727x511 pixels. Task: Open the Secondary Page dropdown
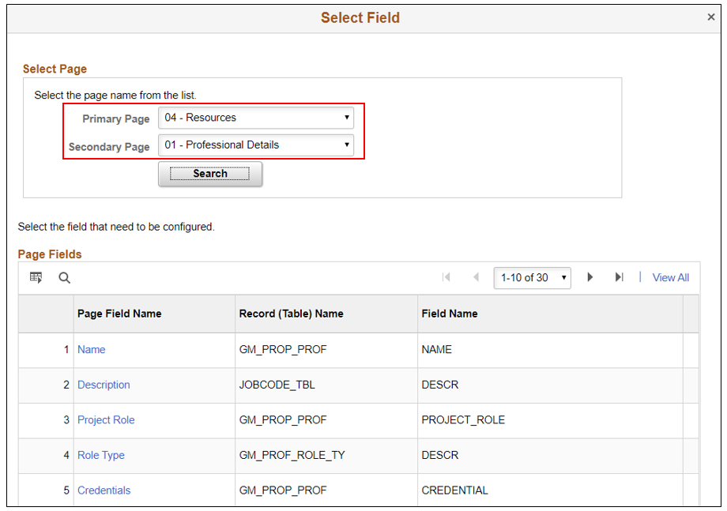(256, 145)
